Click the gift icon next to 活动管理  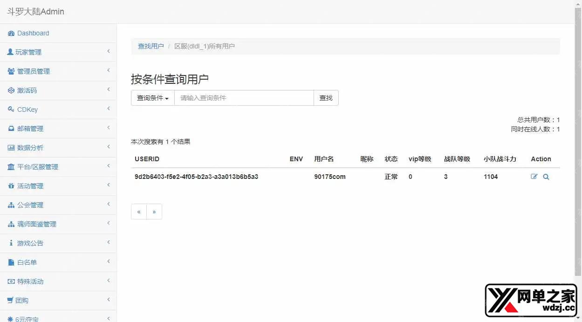(x=10, y=185)
